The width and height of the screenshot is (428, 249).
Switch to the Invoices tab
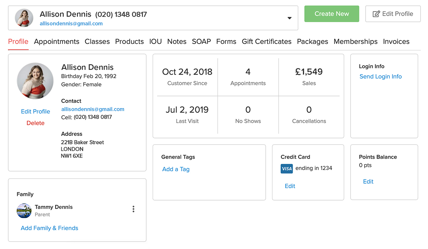coord(396,41)
